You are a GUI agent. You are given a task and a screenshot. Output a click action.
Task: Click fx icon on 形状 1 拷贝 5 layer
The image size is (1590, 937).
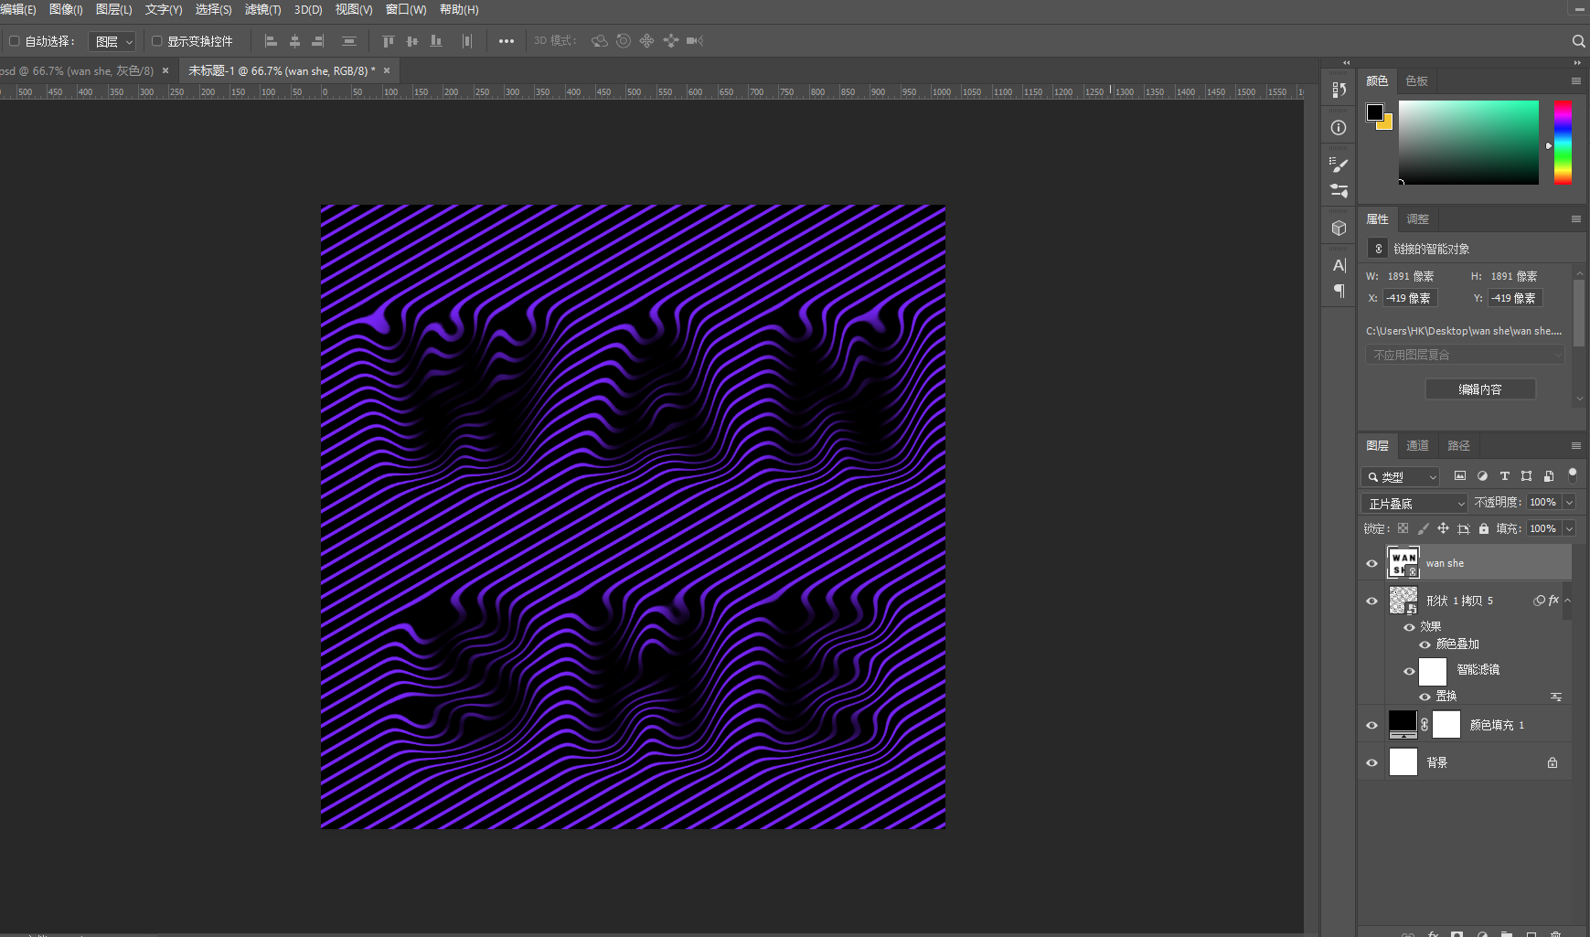(1553, 601)
